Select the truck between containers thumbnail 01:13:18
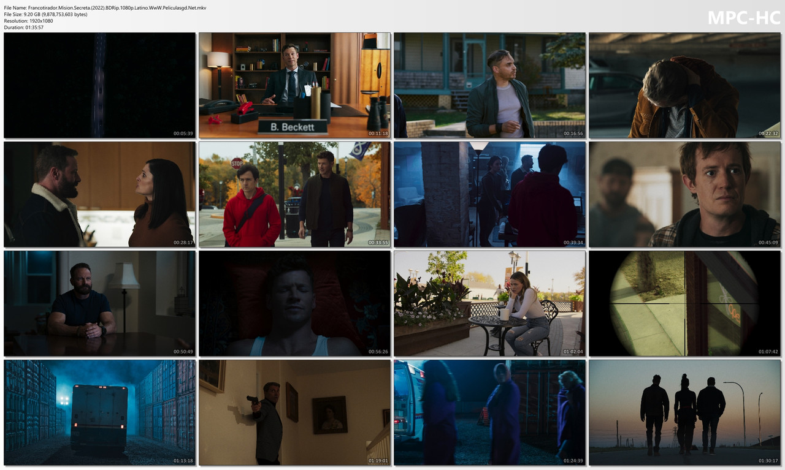This screenshot has width=785, height=470. tap(99, 412)
